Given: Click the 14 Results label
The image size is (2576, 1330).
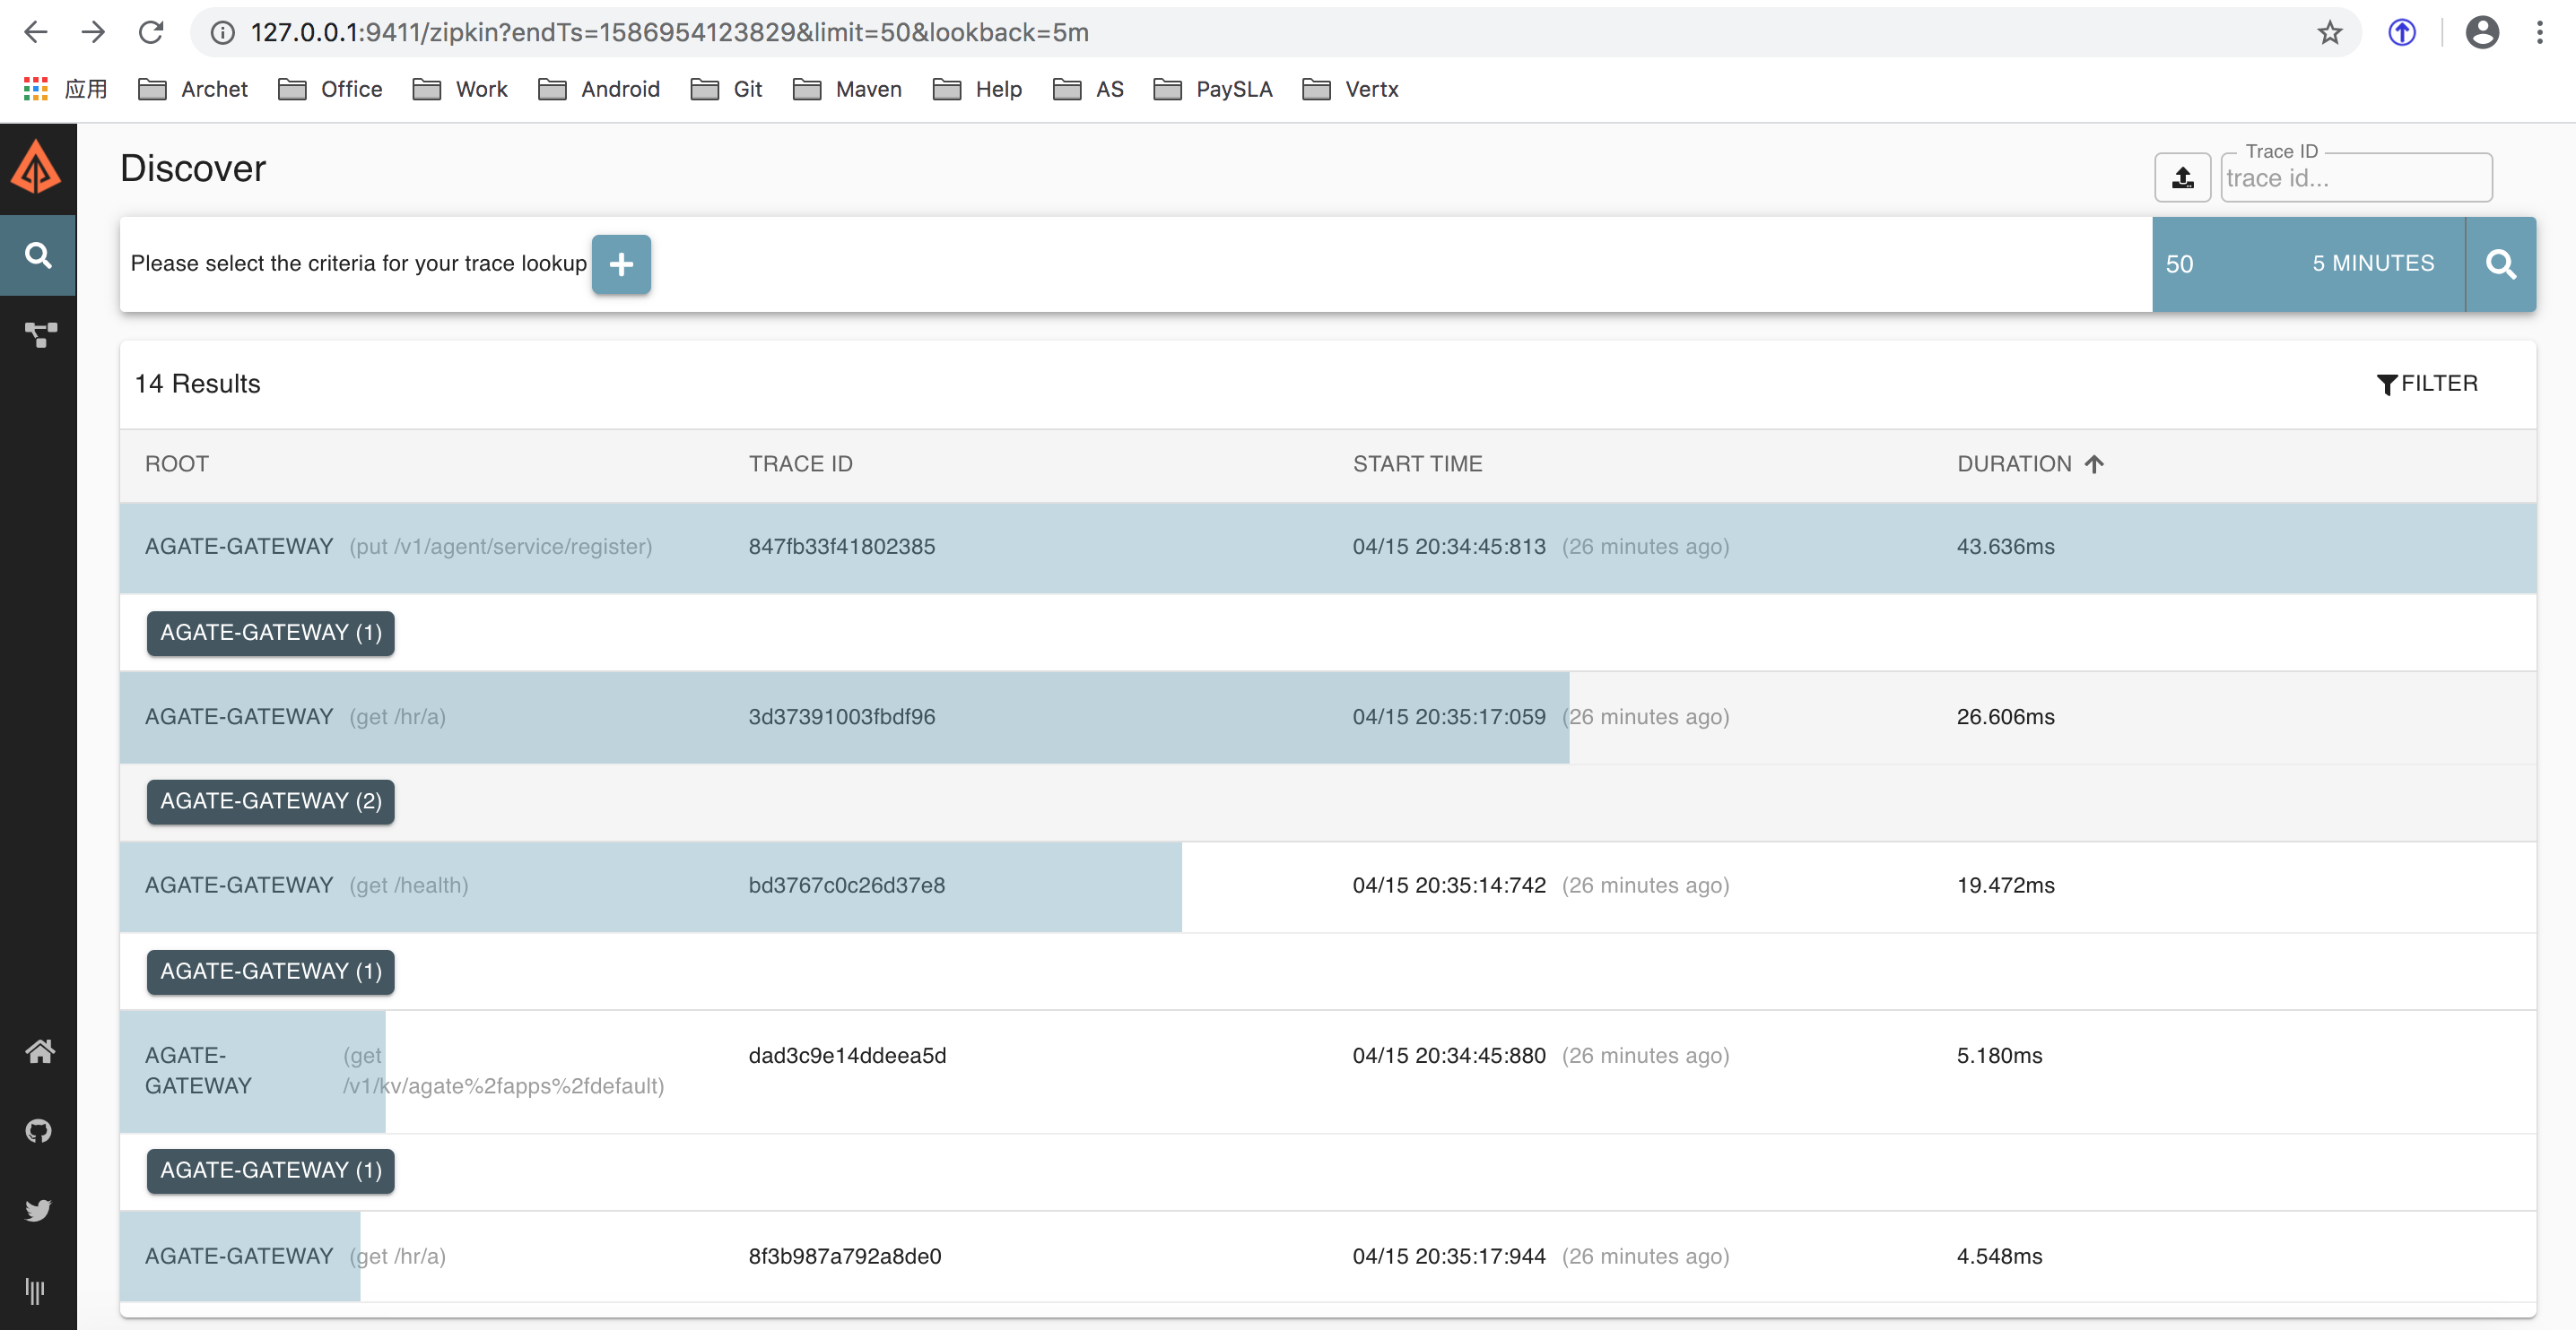Looking at the screenshot, I should coord(197,384).
